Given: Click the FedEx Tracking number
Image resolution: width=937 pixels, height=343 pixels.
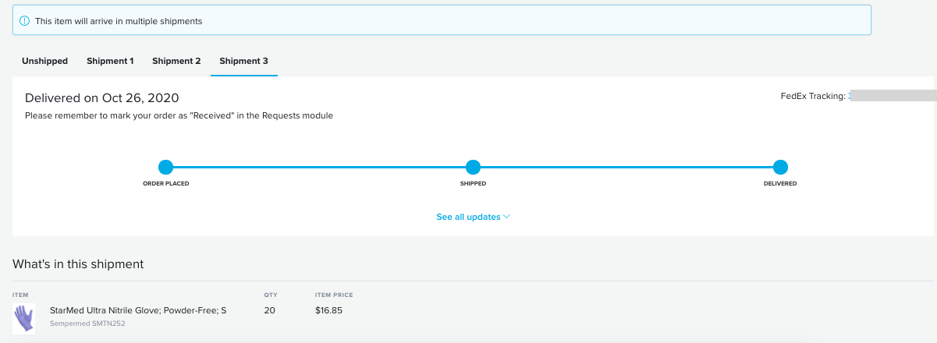Looking at the screenshot, I should [892, 96].
